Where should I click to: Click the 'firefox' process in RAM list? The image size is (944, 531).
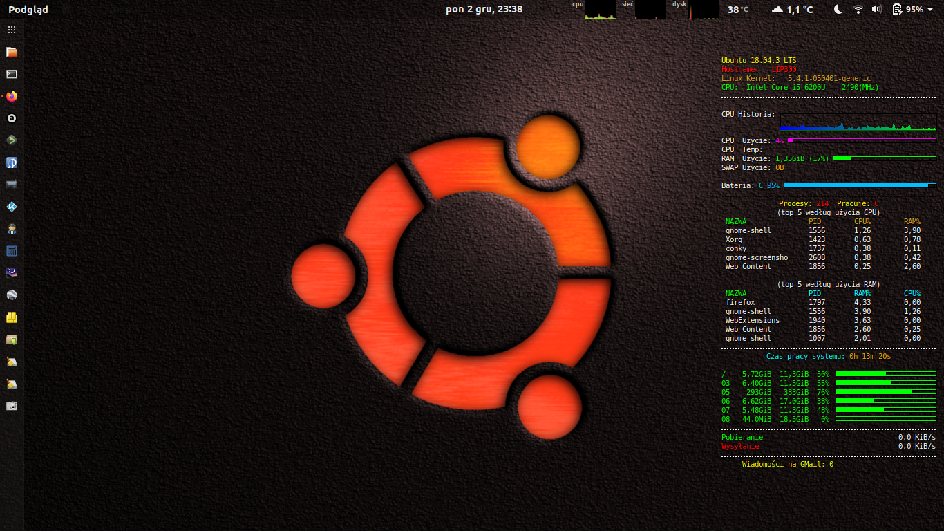[x=740, y=302]
